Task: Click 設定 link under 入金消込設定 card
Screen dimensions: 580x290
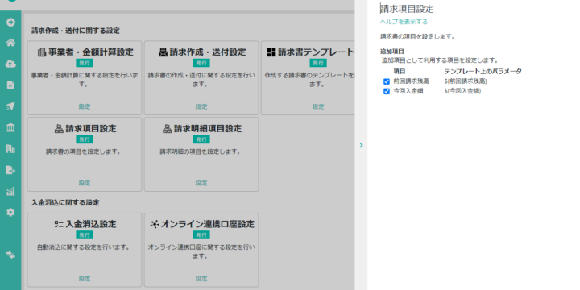Action: 85,279
